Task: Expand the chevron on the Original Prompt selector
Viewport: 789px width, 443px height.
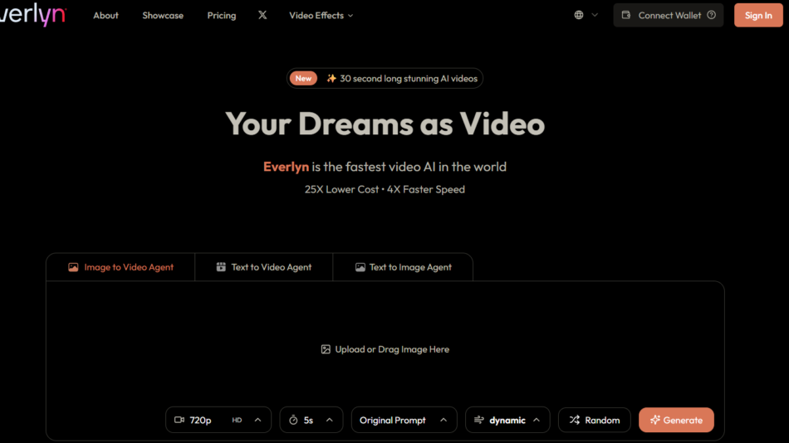Action: pos(444,420)
